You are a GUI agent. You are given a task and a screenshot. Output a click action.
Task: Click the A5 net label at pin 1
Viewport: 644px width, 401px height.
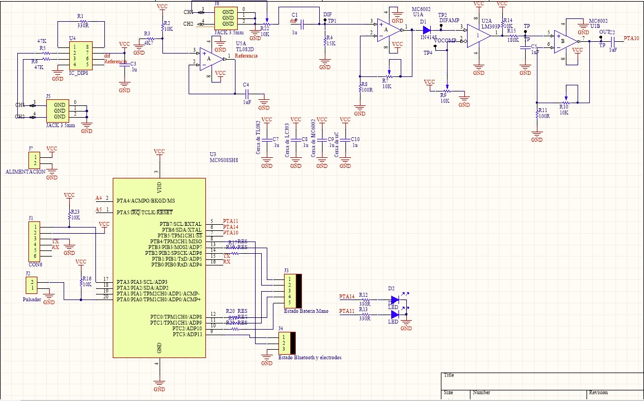coord(99,209)
